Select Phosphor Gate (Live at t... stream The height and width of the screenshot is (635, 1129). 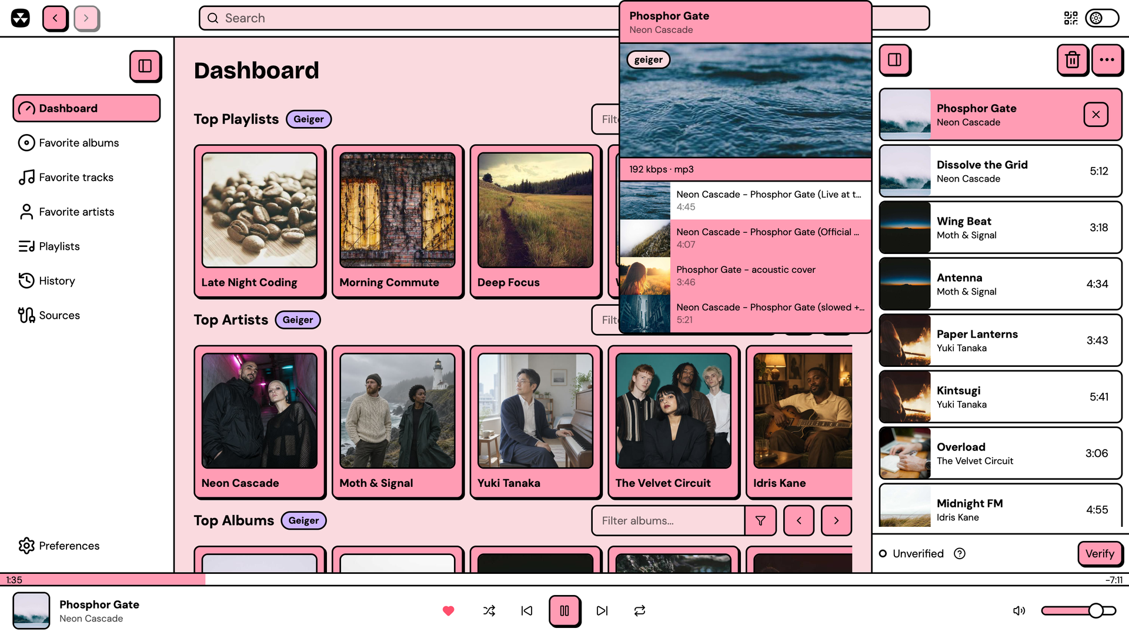coord(746,200)
